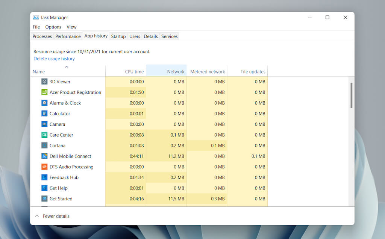This screenshot has width=385, height=239.
Task: Sort list by CPU time column
Action: click(x=134, y=72)
